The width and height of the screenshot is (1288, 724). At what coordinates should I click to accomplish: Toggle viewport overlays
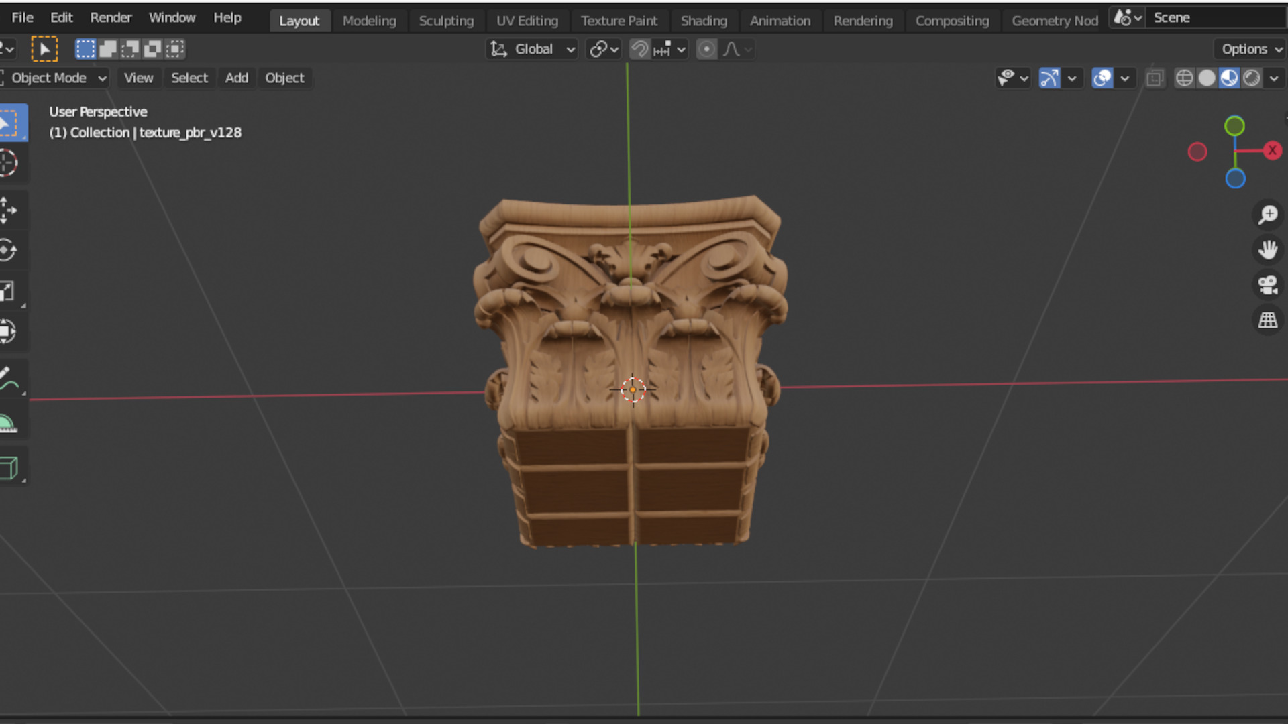1102,78
